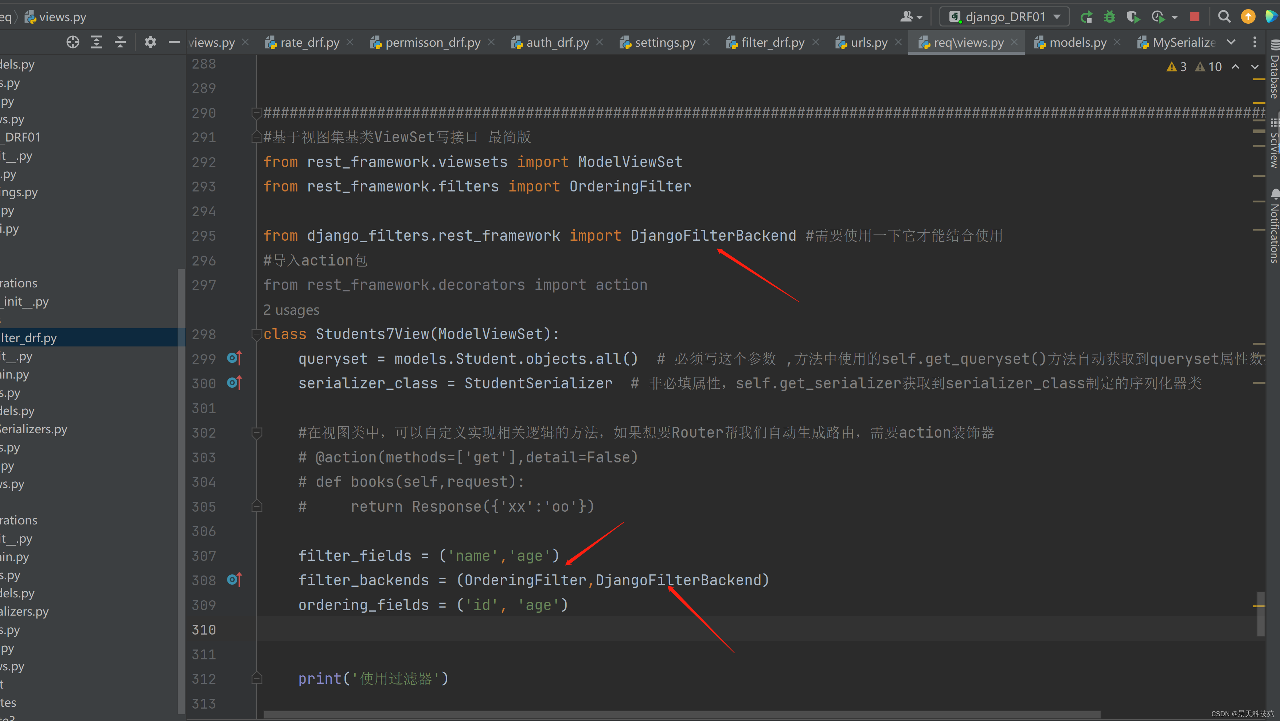
Task: Toggle fold end marker at line 305
Action: click(x=257, y=506)
